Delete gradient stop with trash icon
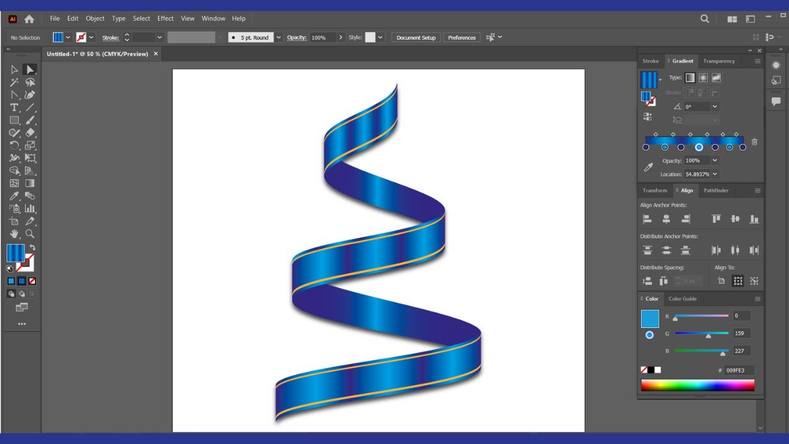789x444 pixels. (x=754, y=142)
